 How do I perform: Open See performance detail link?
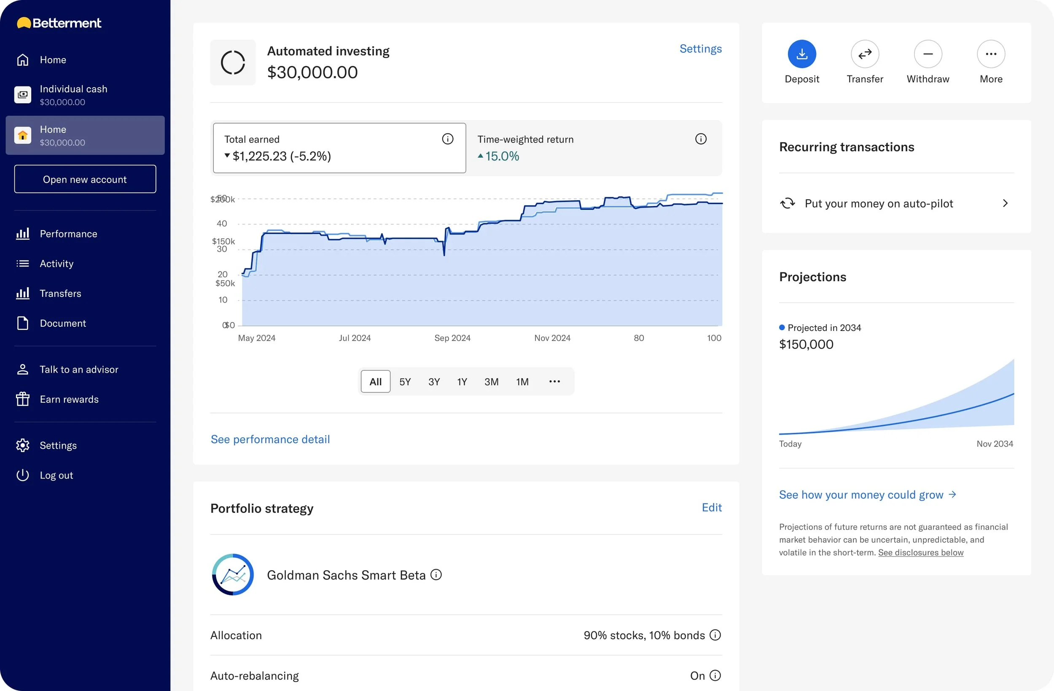pyautogui.click(x=270, y=439)
